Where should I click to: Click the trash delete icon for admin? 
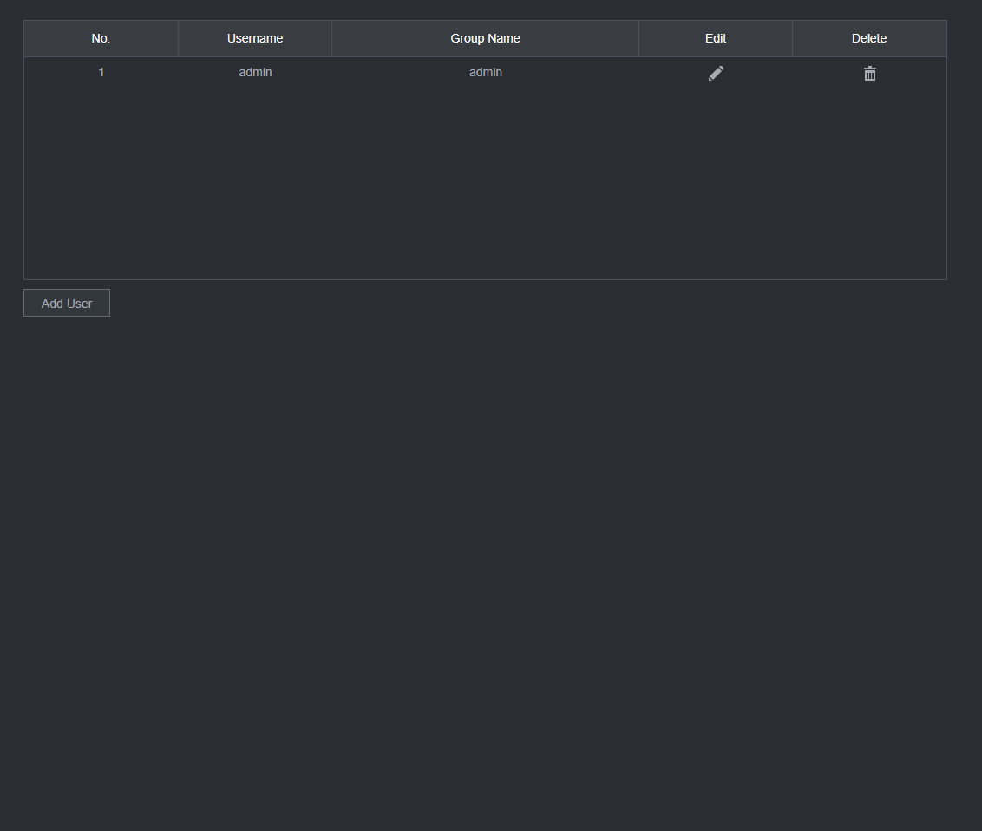point(869,74)
